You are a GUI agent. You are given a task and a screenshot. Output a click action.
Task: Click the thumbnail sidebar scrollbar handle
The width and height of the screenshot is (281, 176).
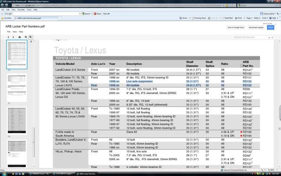point(33,142)
